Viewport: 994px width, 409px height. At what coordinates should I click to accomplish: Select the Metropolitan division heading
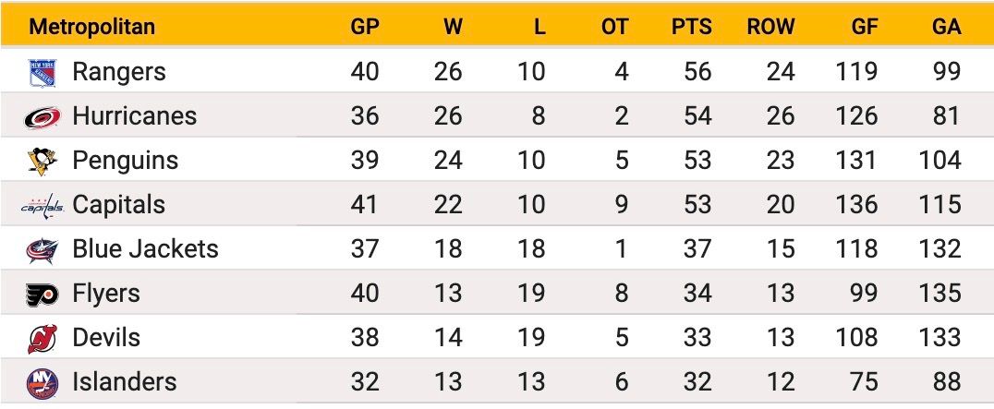pos(92,27)
